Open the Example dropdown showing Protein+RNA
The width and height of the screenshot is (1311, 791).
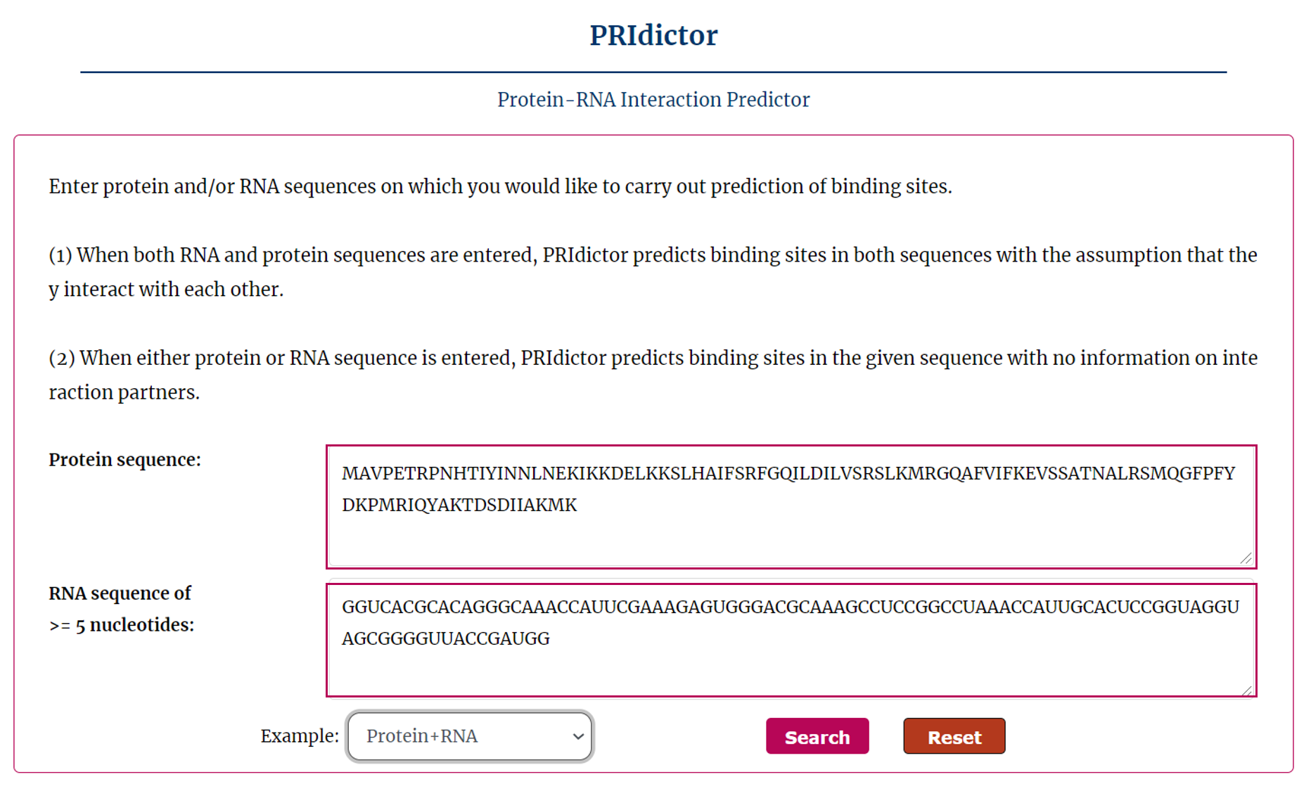[x=469, y=736]
